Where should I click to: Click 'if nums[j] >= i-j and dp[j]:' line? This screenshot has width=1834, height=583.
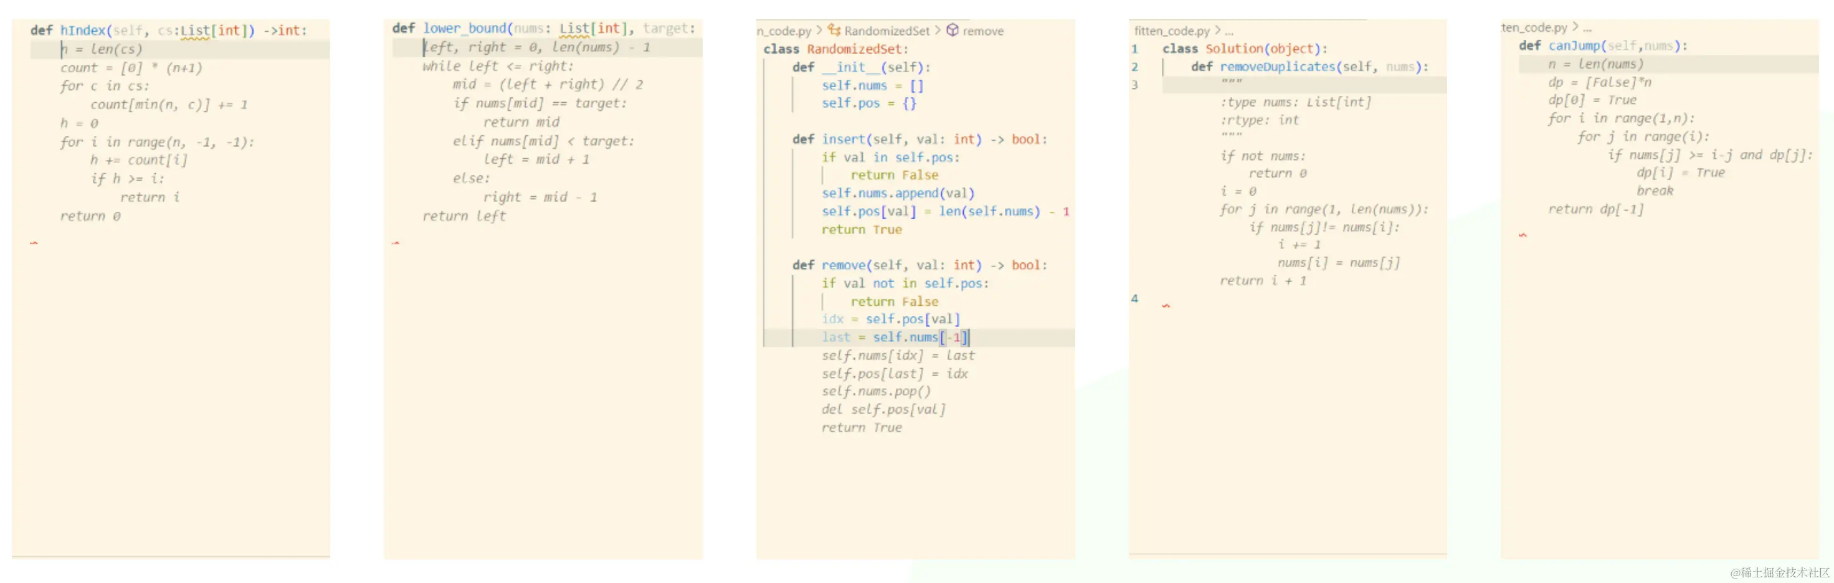(1709, 154)
